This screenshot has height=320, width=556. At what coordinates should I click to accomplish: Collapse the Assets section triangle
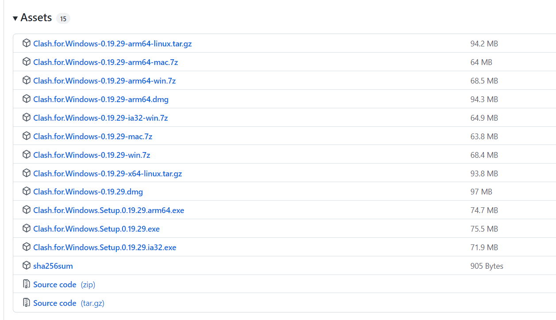15,18
